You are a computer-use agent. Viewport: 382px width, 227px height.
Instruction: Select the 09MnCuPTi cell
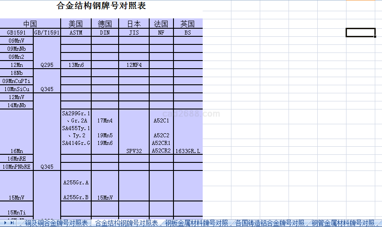[17, 81]
